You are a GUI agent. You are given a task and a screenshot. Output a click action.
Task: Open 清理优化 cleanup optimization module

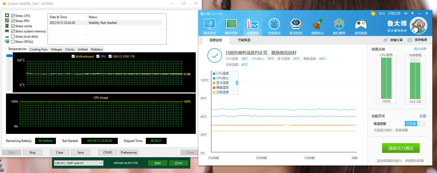coord(317,26)
